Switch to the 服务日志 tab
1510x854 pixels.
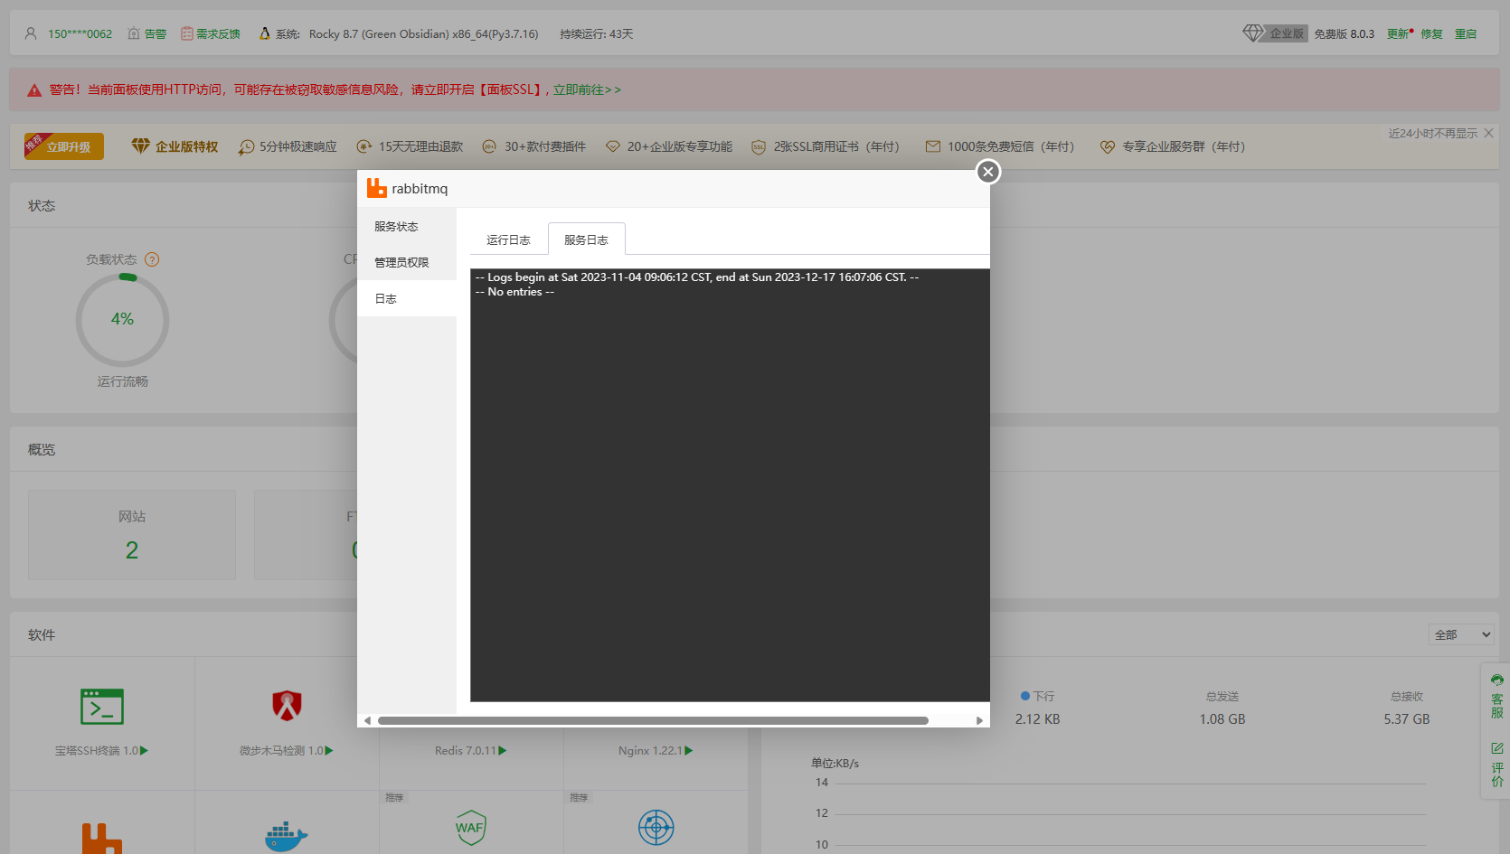(586, 239)
